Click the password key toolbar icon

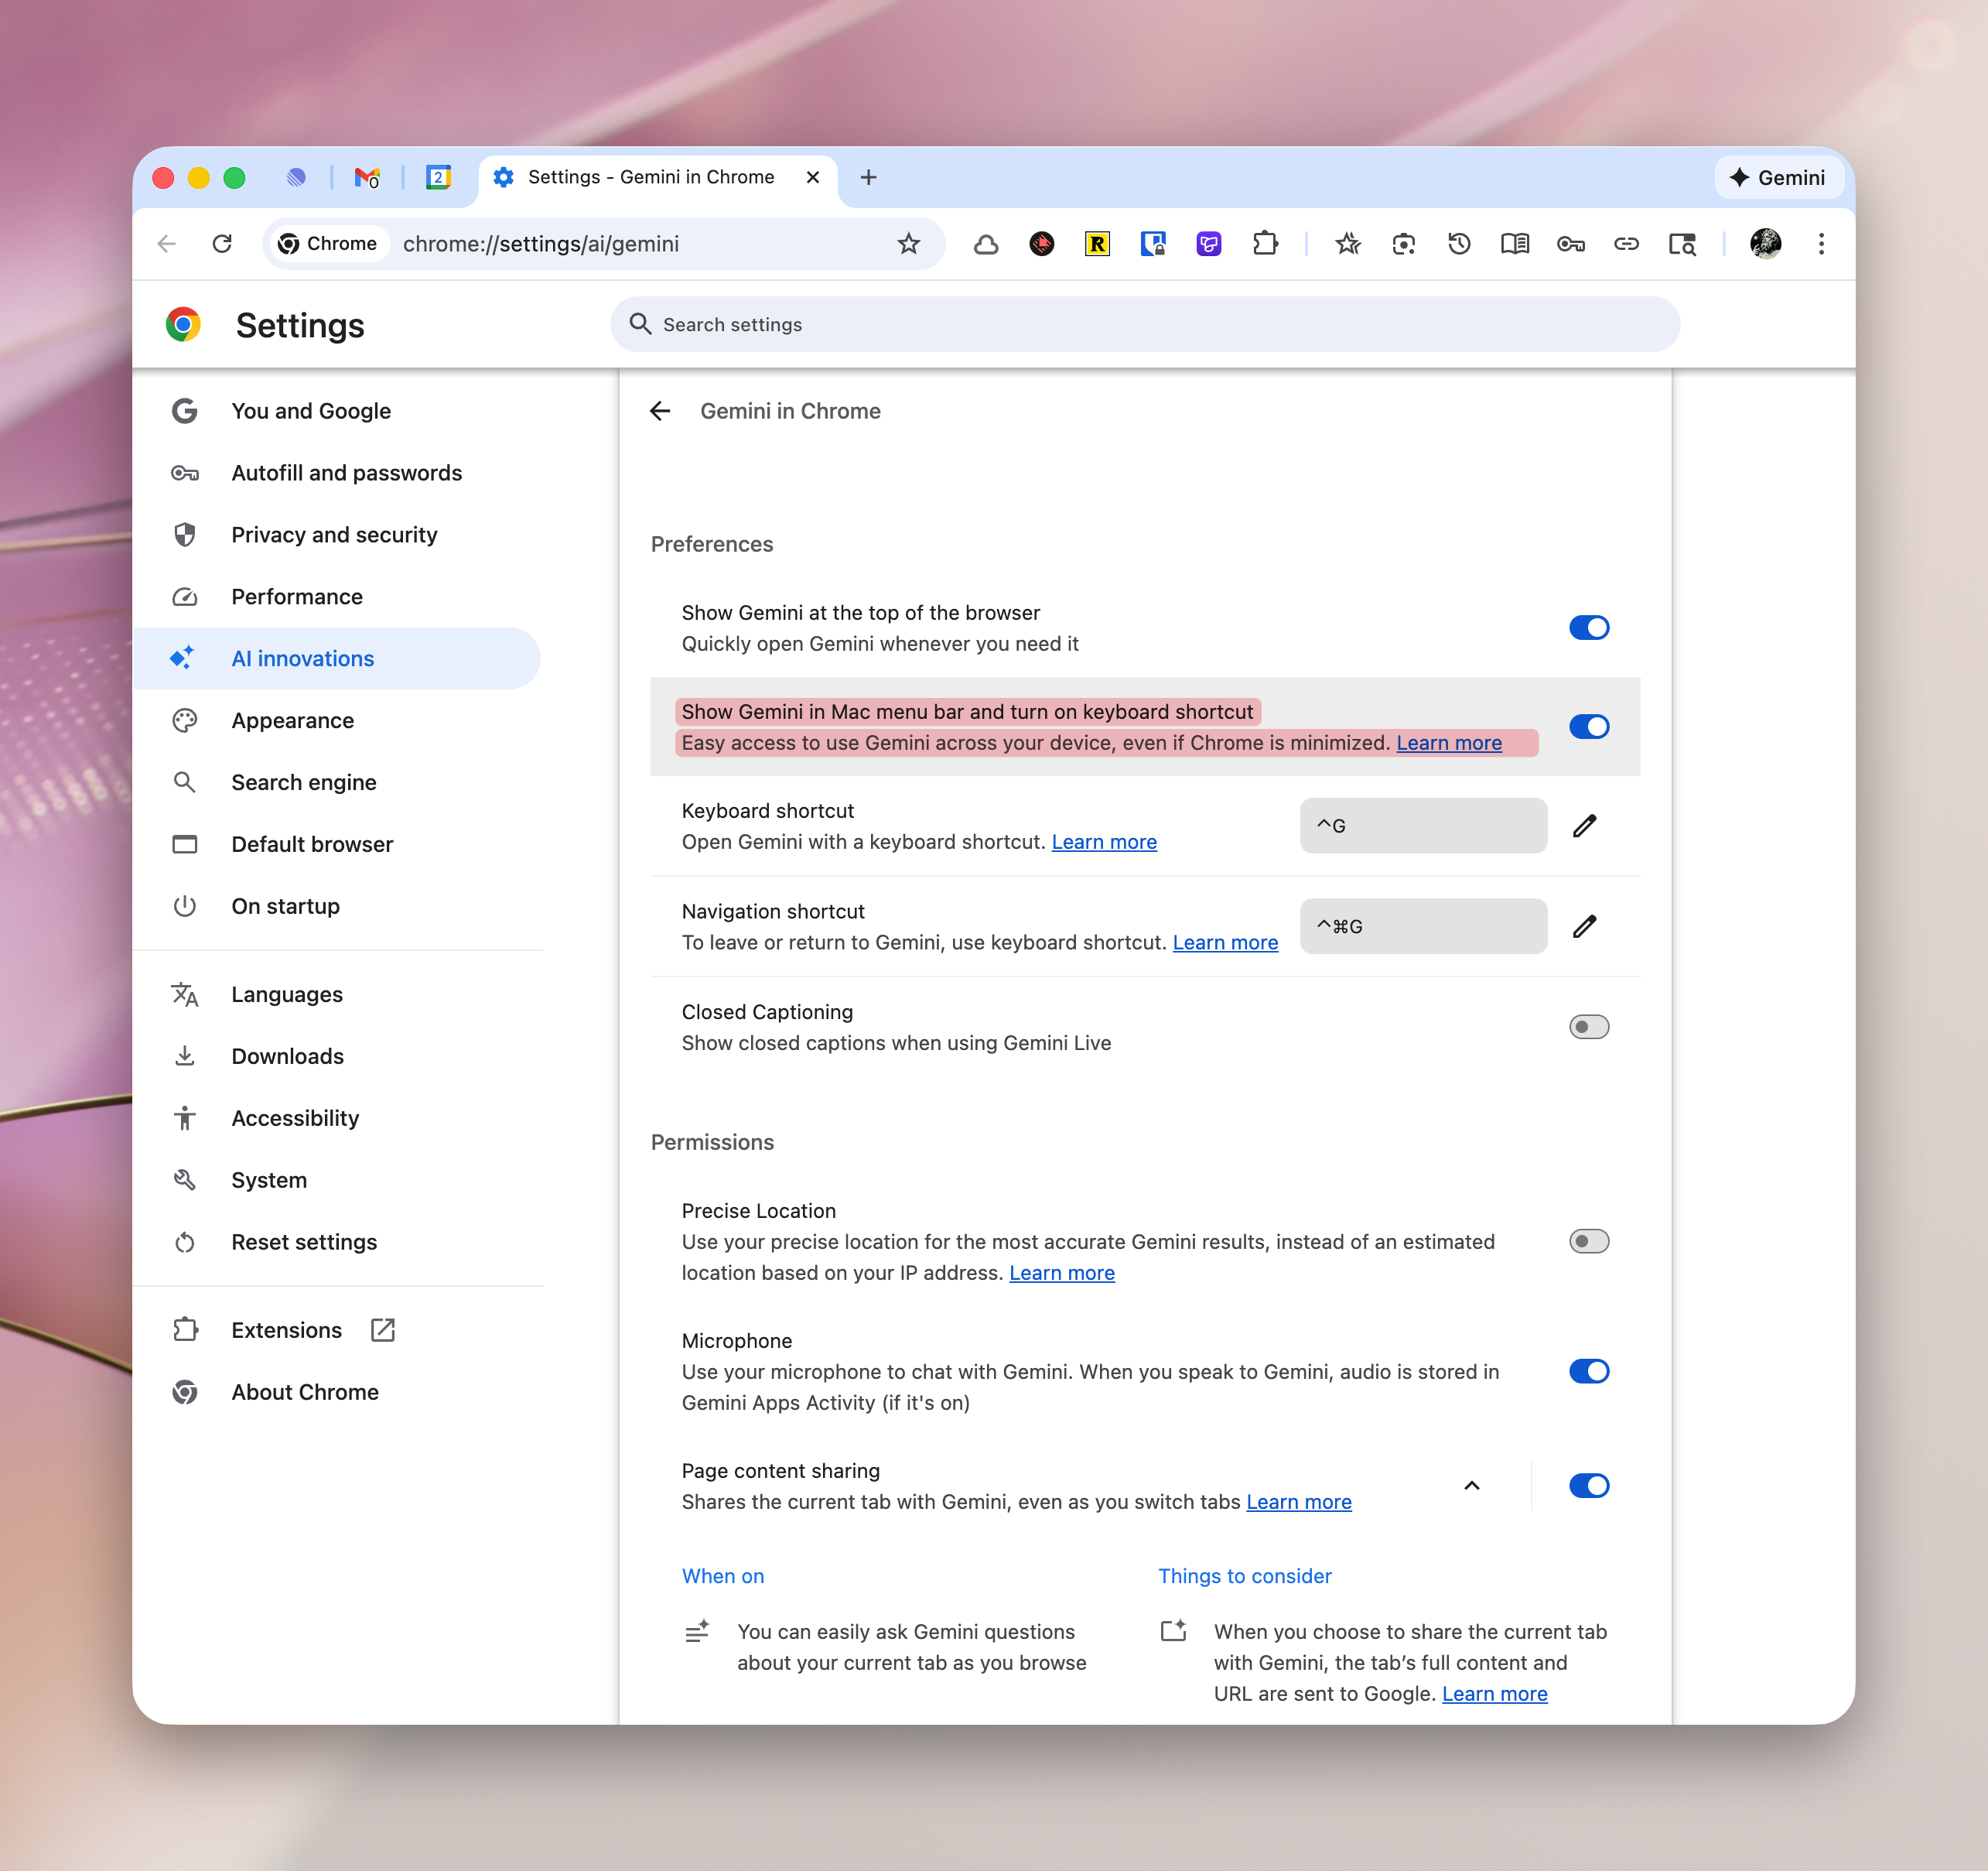tap(1570, 245)
